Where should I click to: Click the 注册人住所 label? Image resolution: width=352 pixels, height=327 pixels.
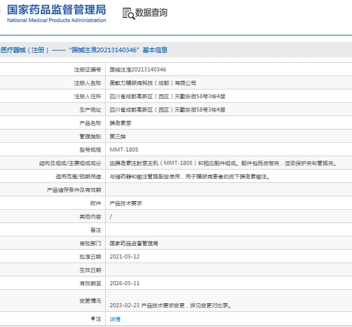coord(88,96)
